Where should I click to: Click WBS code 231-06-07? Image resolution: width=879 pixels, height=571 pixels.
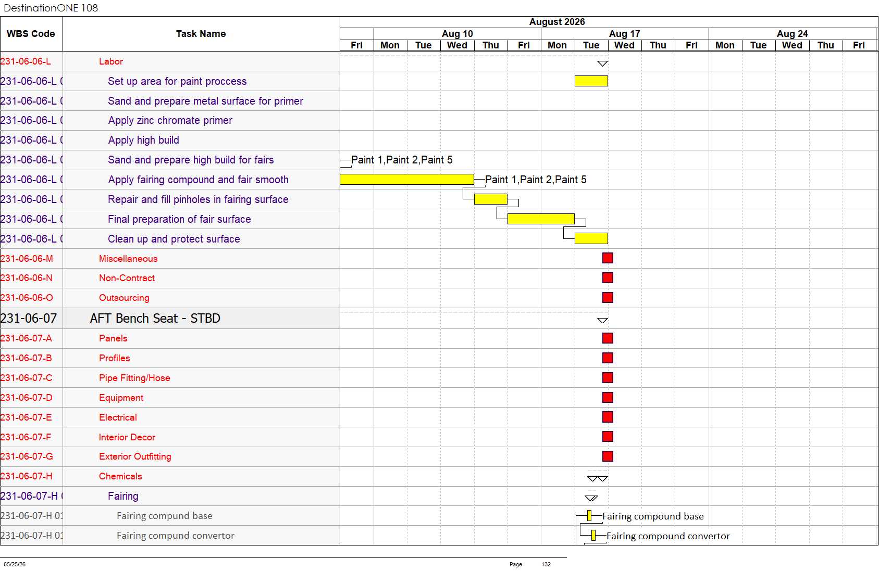click(29, 318)
